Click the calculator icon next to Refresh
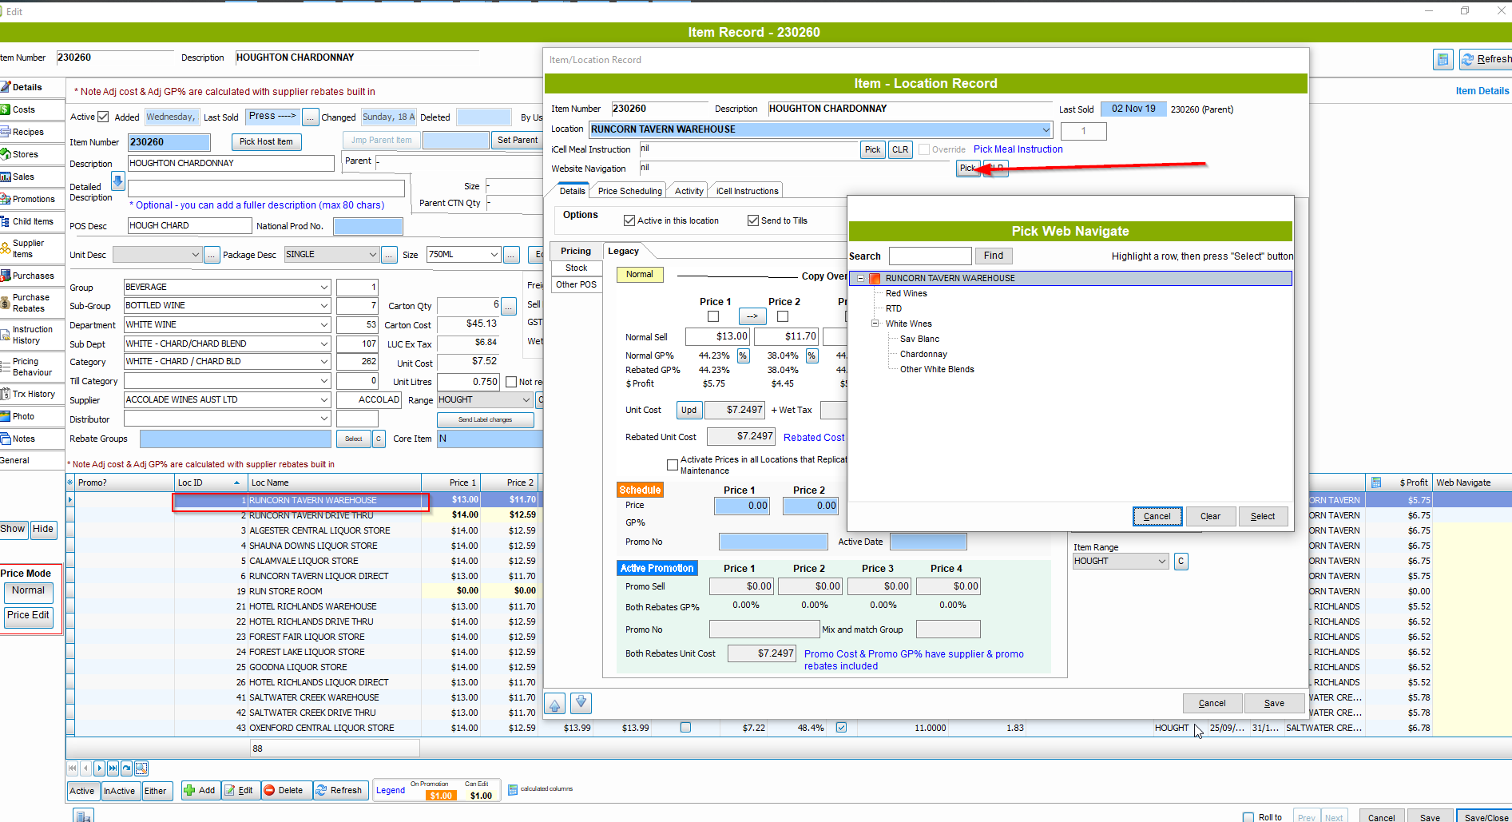 click(1443, 59)
